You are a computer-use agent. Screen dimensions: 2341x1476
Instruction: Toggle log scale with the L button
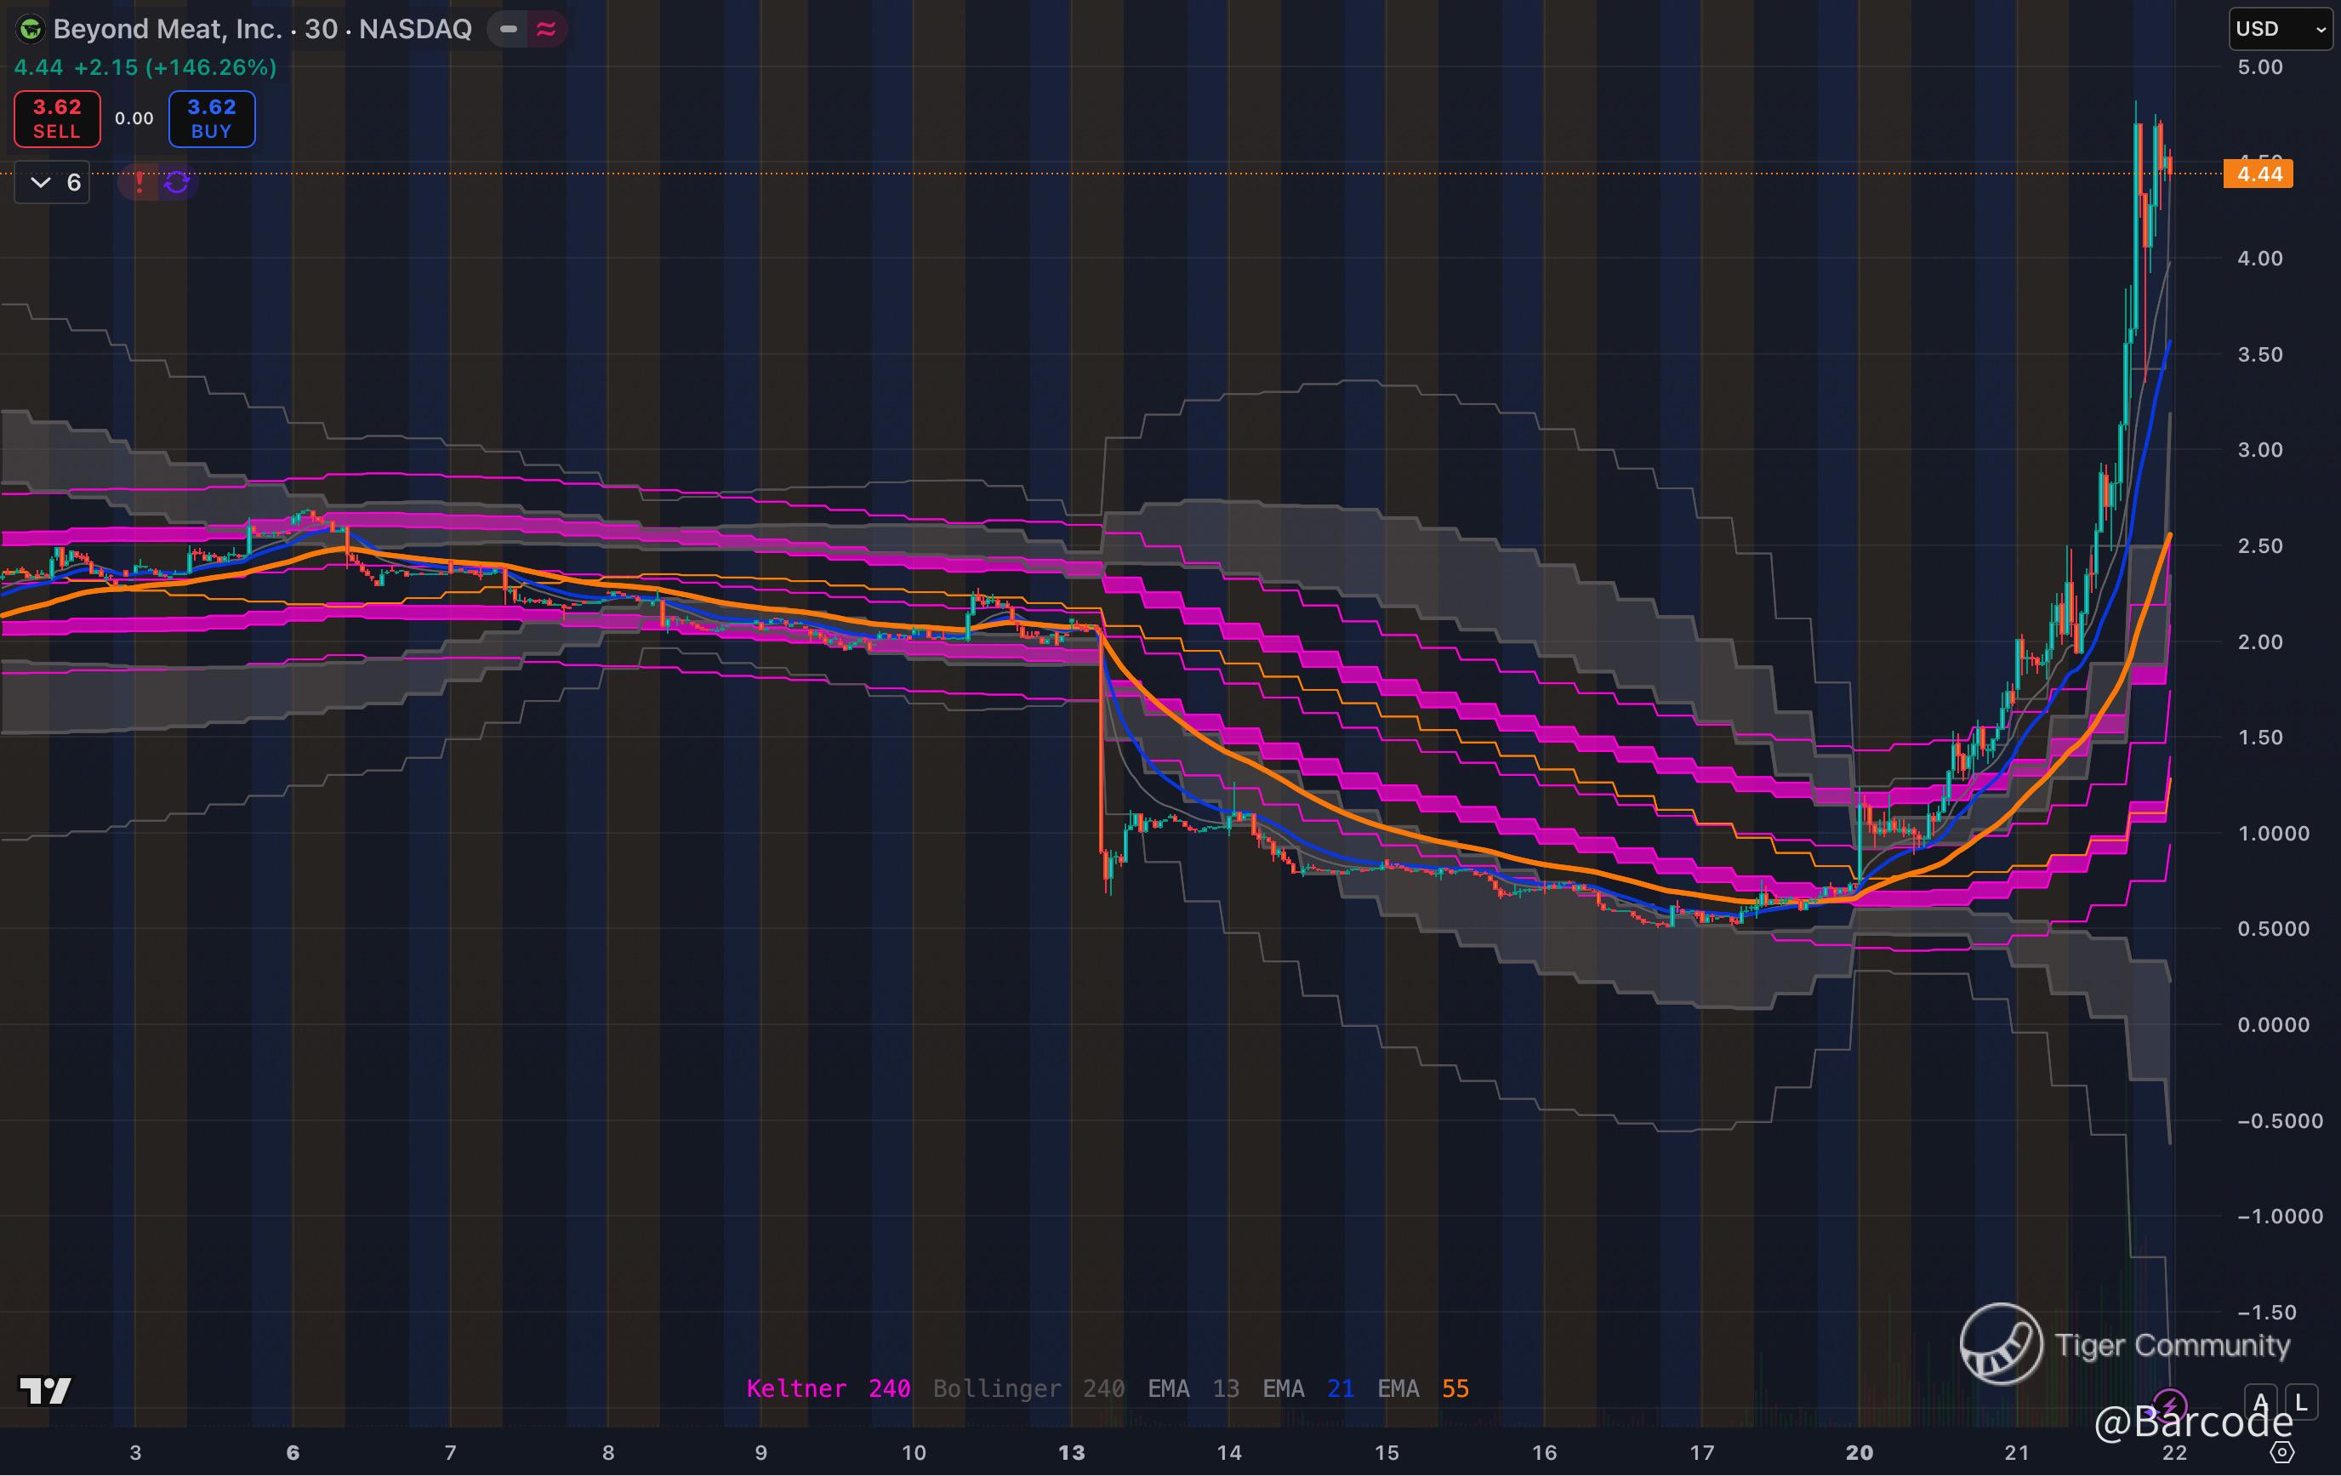2300,1402
